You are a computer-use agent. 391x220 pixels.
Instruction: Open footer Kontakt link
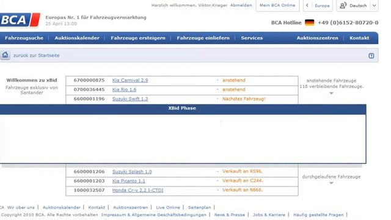tap(97, 207)
